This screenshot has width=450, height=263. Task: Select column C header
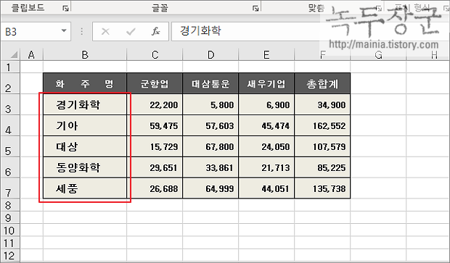pos(155,55)
